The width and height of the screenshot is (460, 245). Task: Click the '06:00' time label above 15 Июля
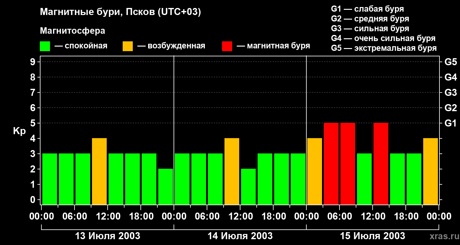(339, 217)
